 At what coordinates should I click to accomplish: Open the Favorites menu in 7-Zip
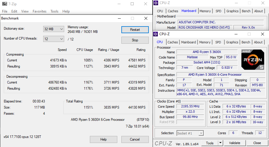point(39,11)
